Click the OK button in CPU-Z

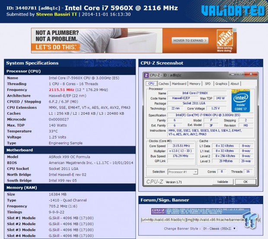tap(246, 182)
